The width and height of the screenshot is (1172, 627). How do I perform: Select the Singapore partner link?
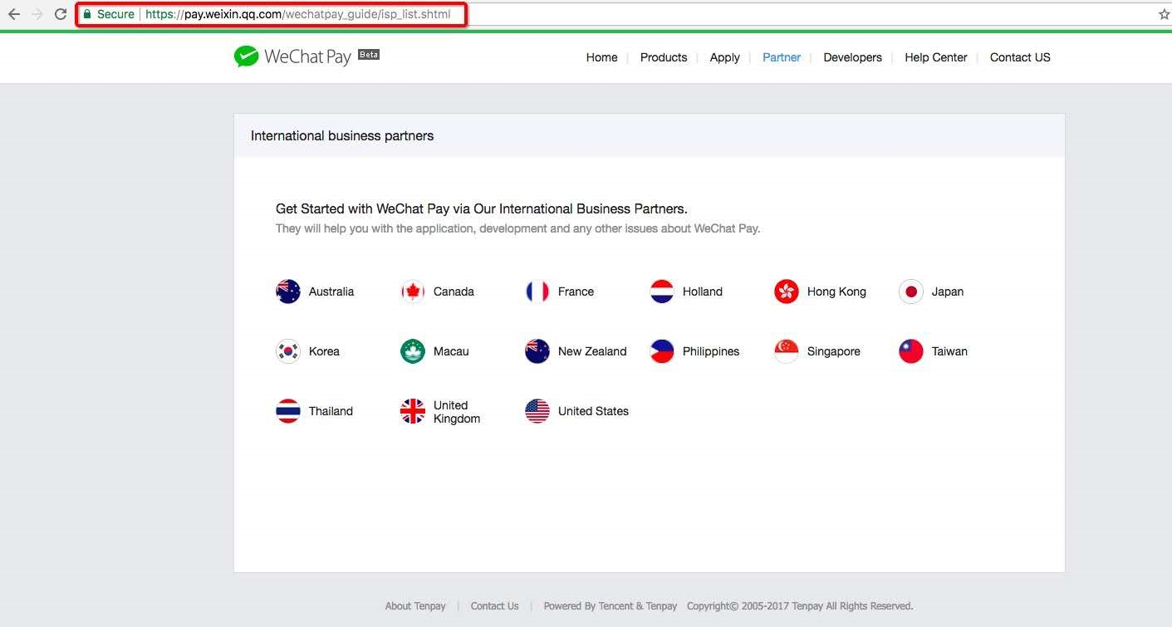click(x=834, y=351)
